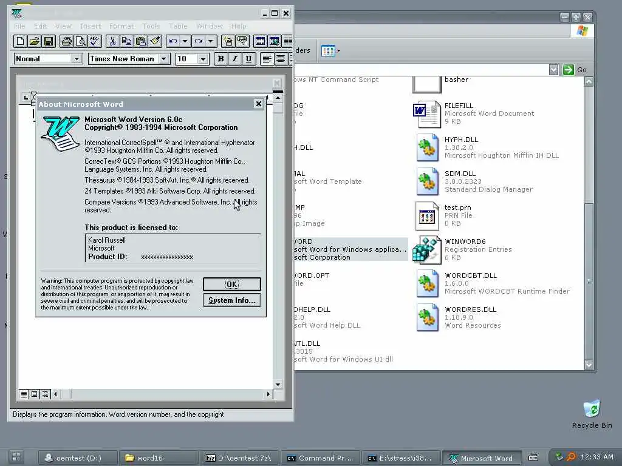Toggle Center alignment button
Viewport: 622px width, 466px height.
pyautogui.click(x=281, y=59)
